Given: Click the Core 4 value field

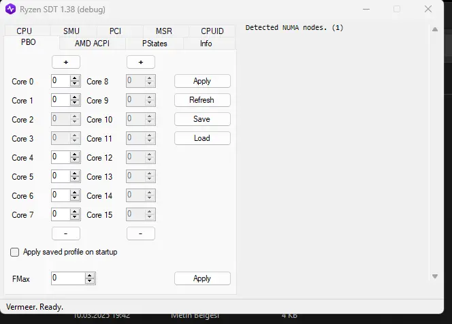Looking at the screenshot, I should pyautogui.click(x=61, y=157).
